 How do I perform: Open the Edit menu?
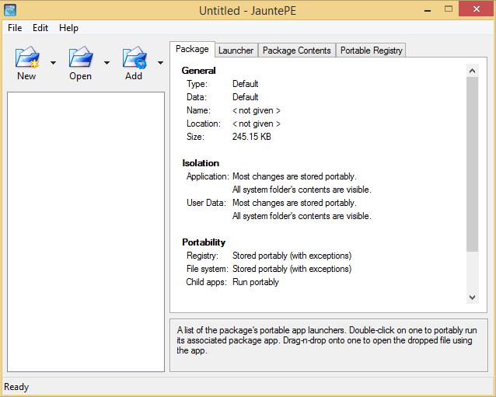(x=40, y=28)
